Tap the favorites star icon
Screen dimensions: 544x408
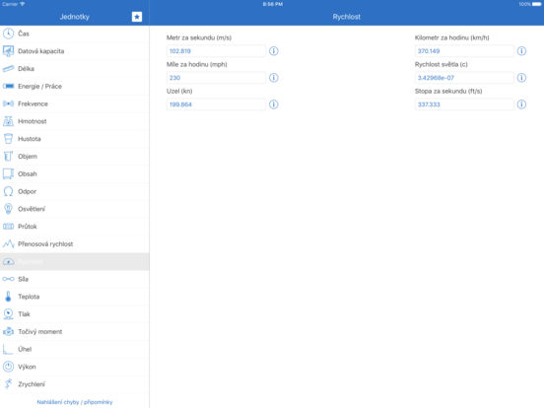(137, 17)
